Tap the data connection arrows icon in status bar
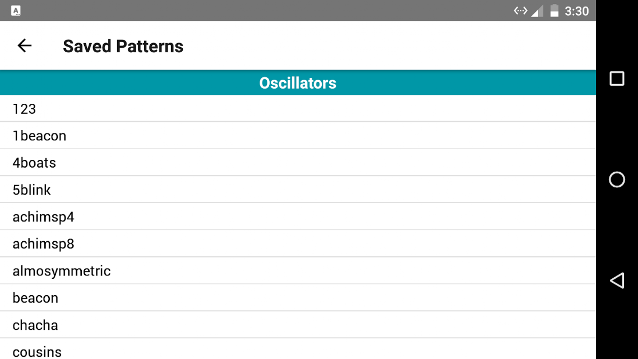The height and width of the screenshot is (359, 638). 520,11
